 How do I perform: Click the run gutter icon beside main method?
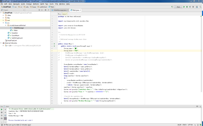[54, 46]
